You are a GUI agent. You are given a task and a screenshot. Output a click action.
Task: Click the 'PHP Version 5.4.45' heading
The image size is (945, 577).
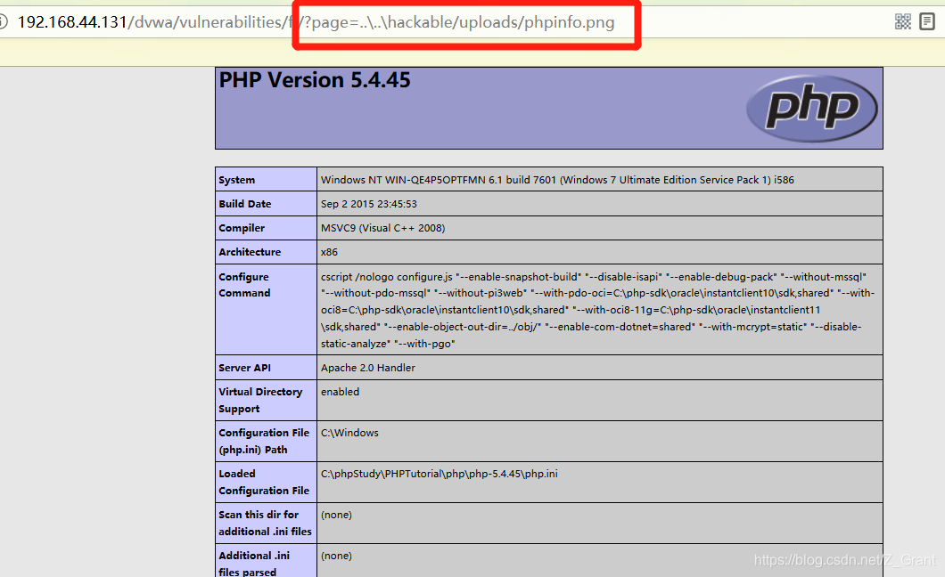coord(315,80)
